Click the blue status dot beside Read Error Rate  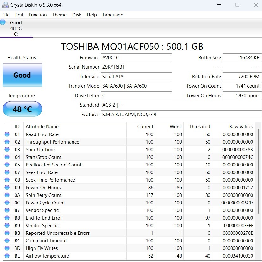point(7,134)
